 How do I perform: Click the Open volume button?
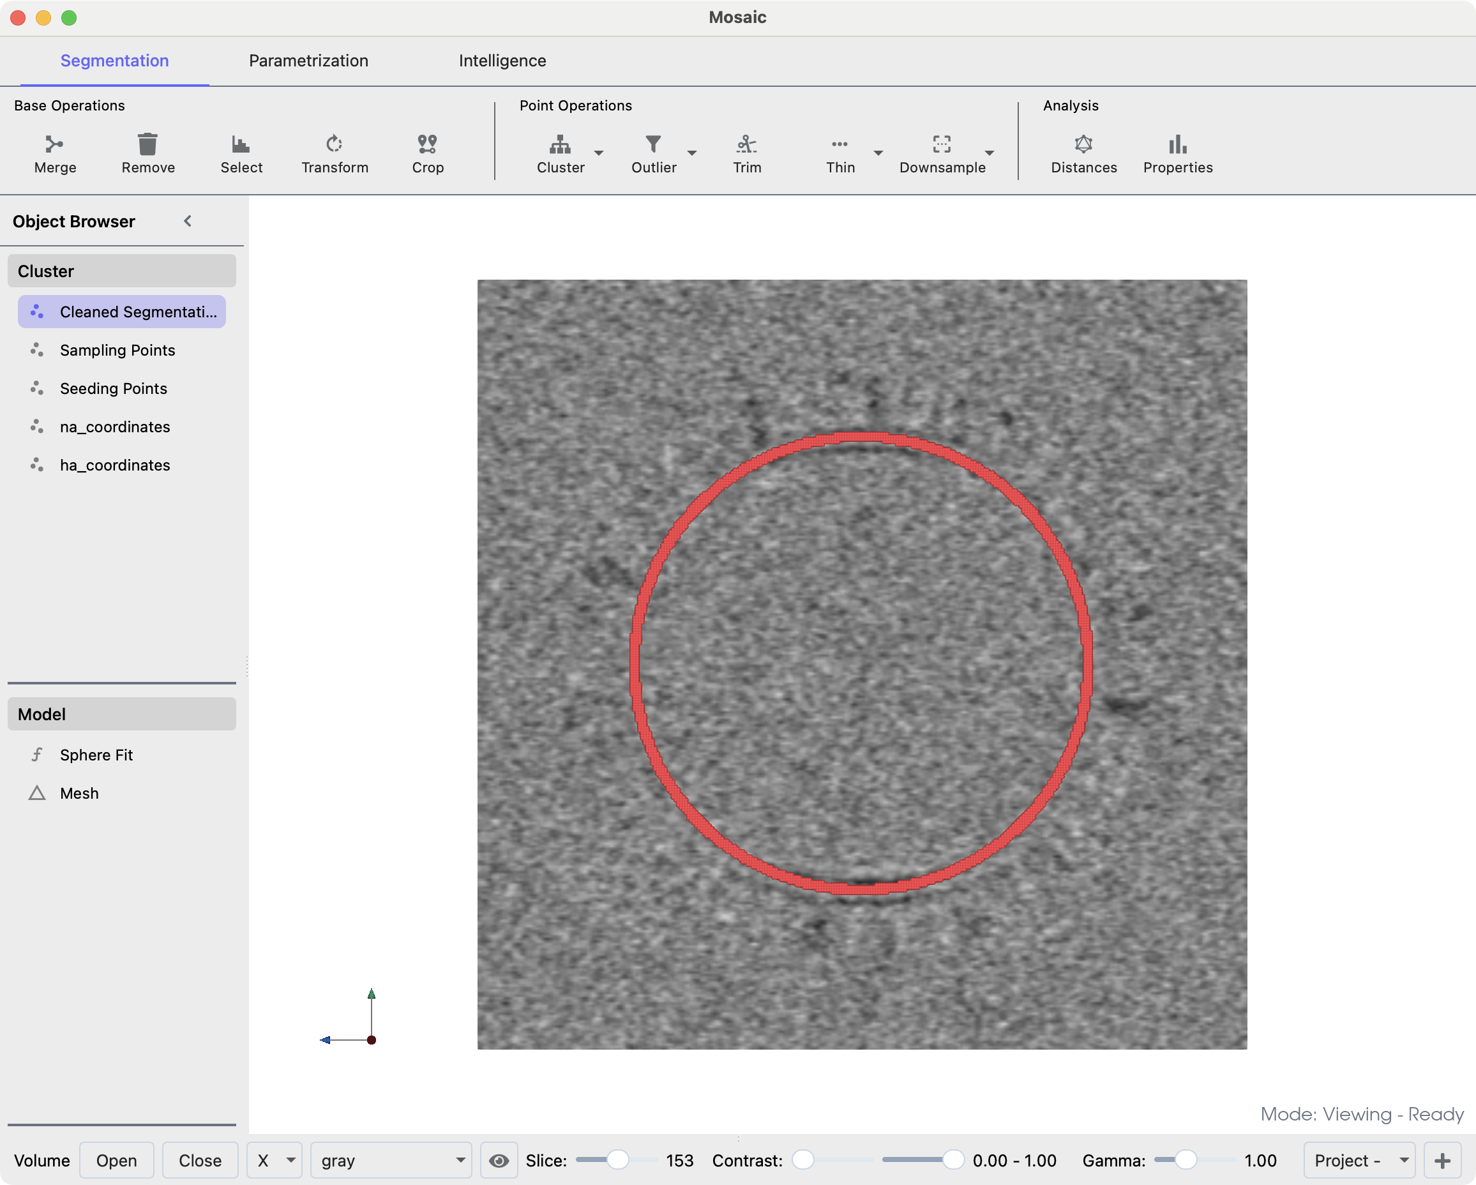coord(116,1160)
